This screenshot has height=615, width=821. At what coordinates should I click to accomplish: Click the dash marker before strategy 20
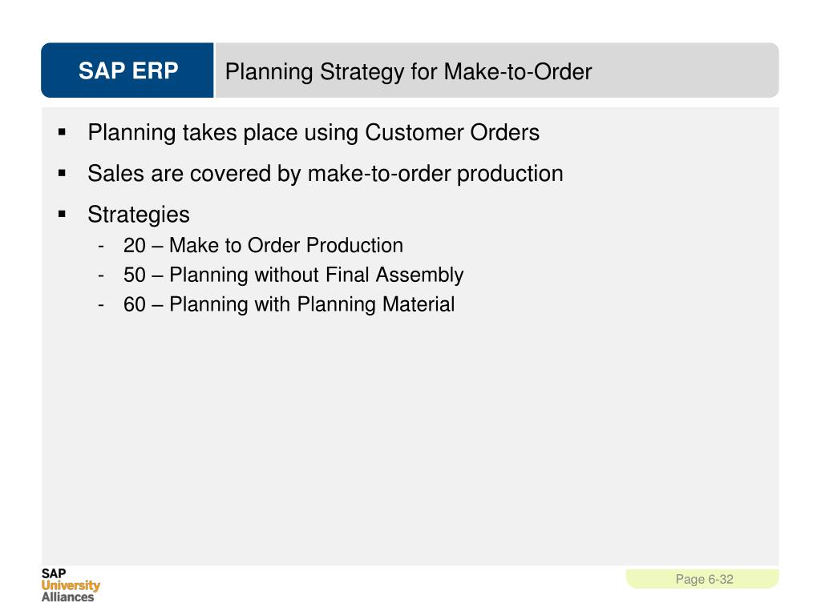click(x=101, y=246)
